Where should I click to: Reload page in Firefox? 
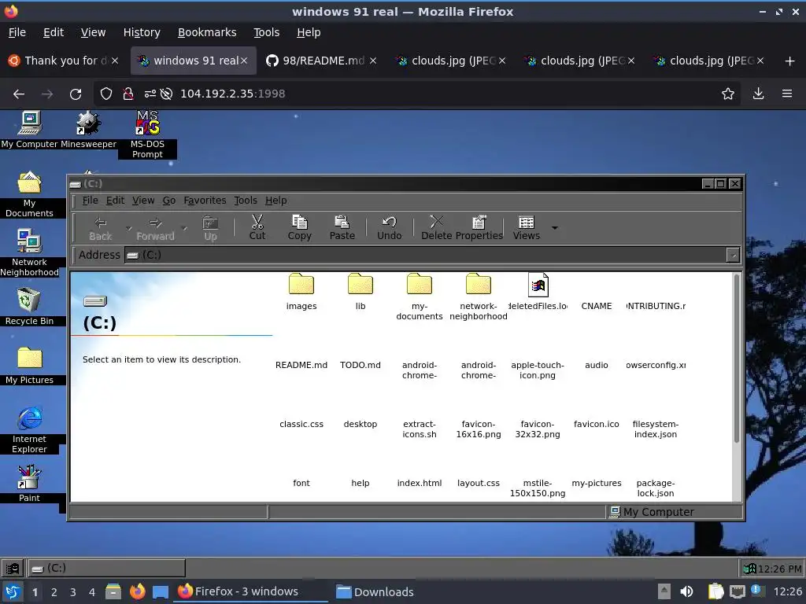tap(76, 94)
